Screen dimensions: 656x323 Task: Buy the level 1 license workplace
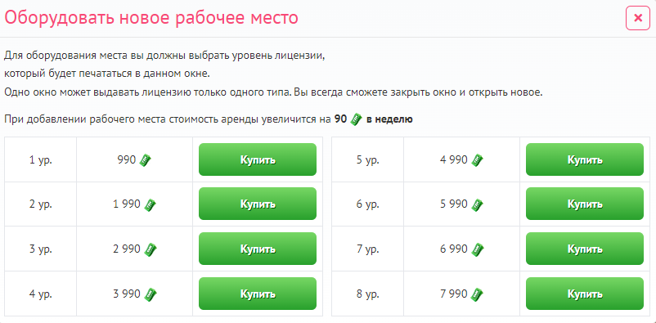(258, 159)
